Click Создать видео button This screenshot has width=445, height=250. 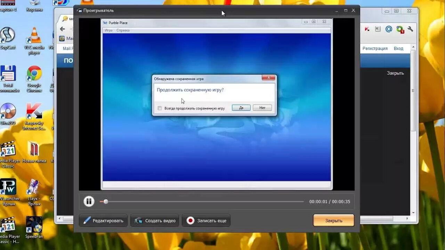pos(155,220)
